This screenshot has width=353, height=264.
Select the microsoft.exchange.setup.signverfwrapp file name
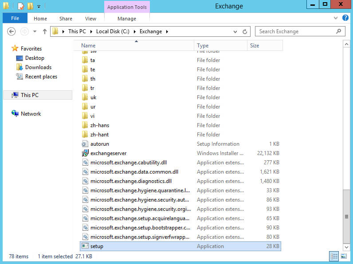click(x=140, y=237)
